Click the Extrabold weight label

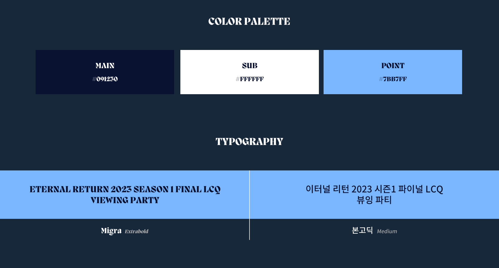[137, 231]
